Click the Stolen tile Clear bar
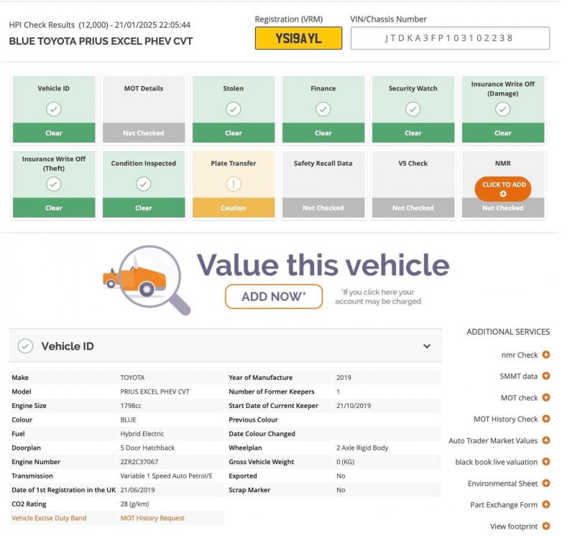Viewport: 575px width, 538px height. pyautogui.click(x=233, y=133)
